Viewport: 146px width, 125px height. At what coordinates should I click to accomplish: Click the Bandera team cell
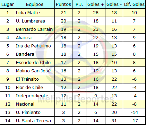coord(35,54)
